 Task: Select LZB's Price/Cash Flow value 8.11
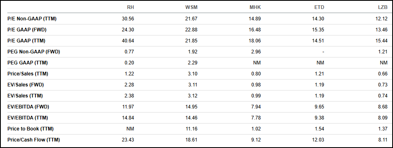384,140
